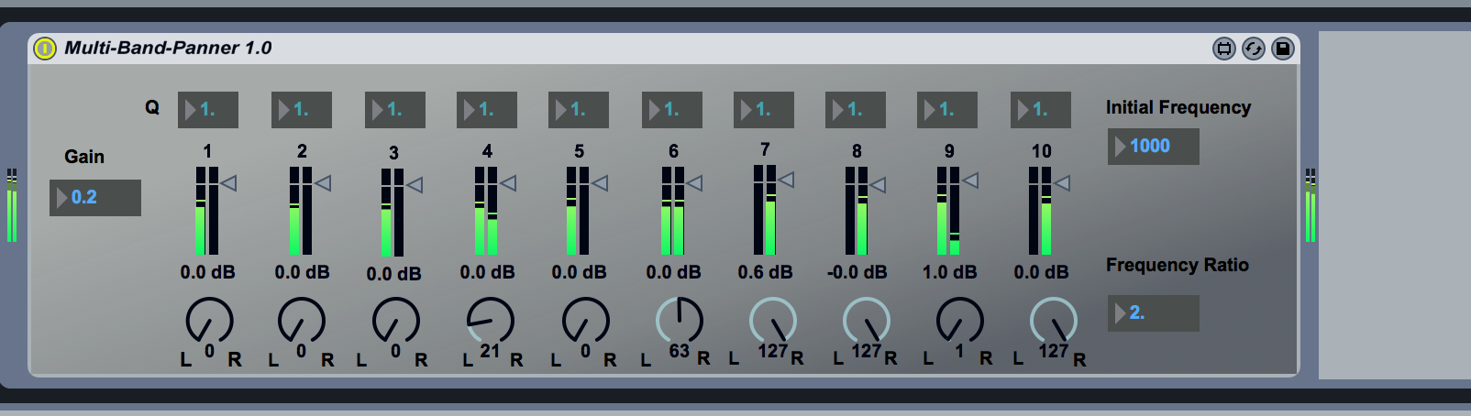Image resolution: width=1471 pixels, height=416 pixels.
Task: Click the Gain value box showing 0.2
Action: click(95, 198)
